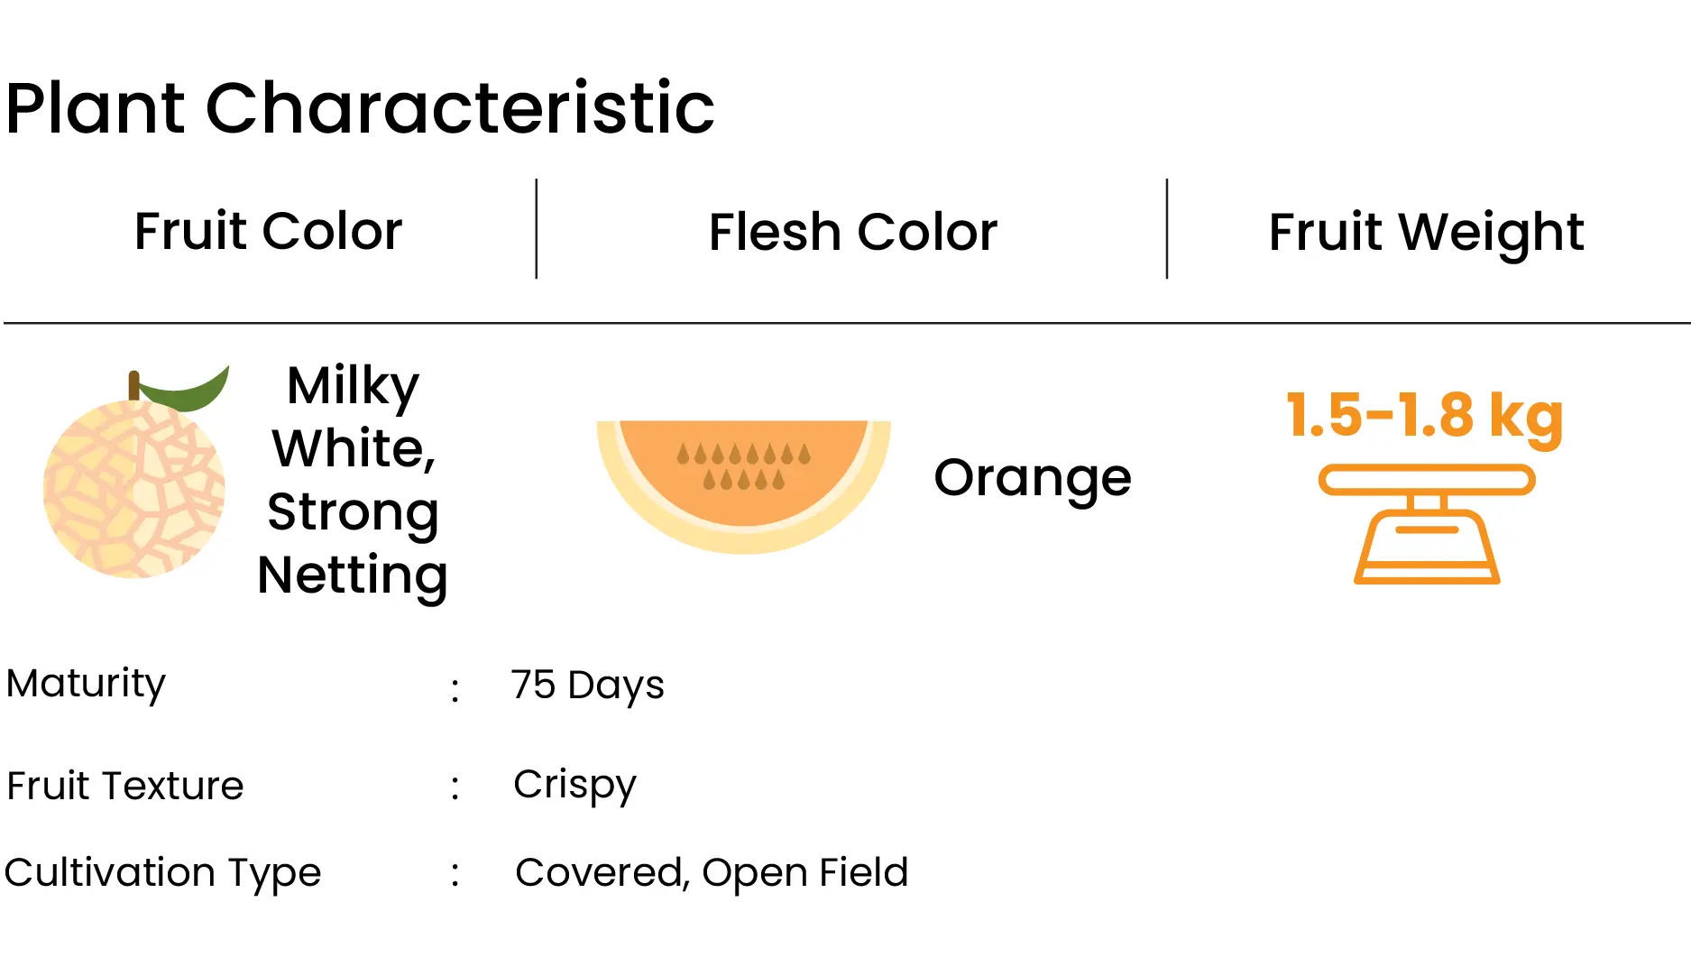
Task: Click the green leaf on the melon
Action: click(184, 388)
